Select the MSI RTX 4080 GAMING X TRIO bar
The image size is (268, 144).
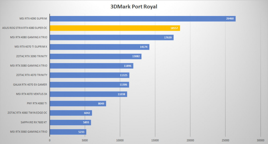pyautogui.click(x=112, y=37)
